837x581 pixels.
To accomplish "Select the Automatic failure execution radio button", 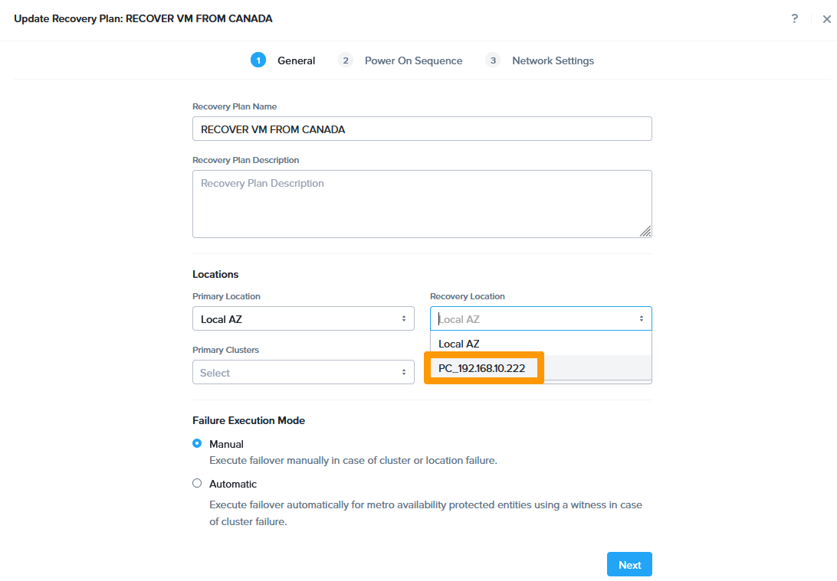I will (197, 483).
